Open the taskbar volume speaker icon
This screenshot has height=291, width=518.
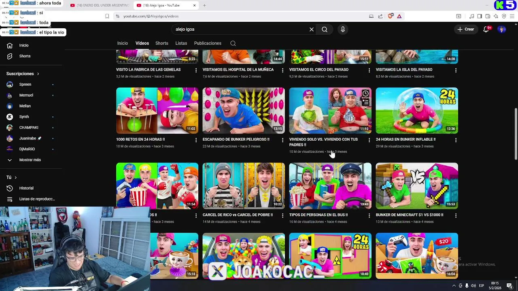473,286
